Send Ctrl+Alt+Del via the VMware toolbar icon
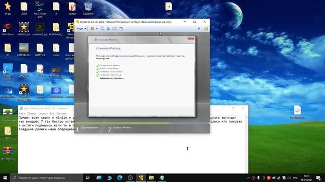This screenshot has height=182, width=325. tap(102, 28)
